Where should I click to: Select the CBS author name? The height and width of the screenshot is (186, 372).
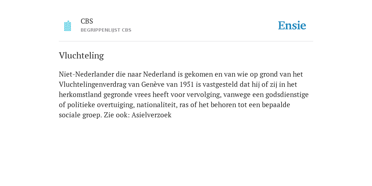[x=87, y=21]
